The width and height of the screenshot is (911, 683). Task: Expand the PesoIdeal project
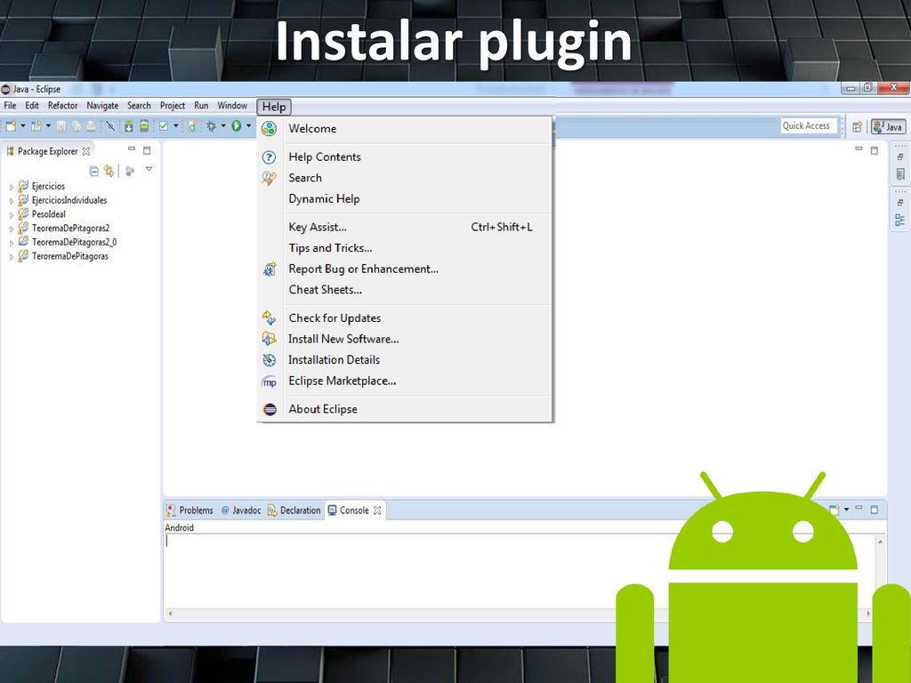[x=11, y=215]
